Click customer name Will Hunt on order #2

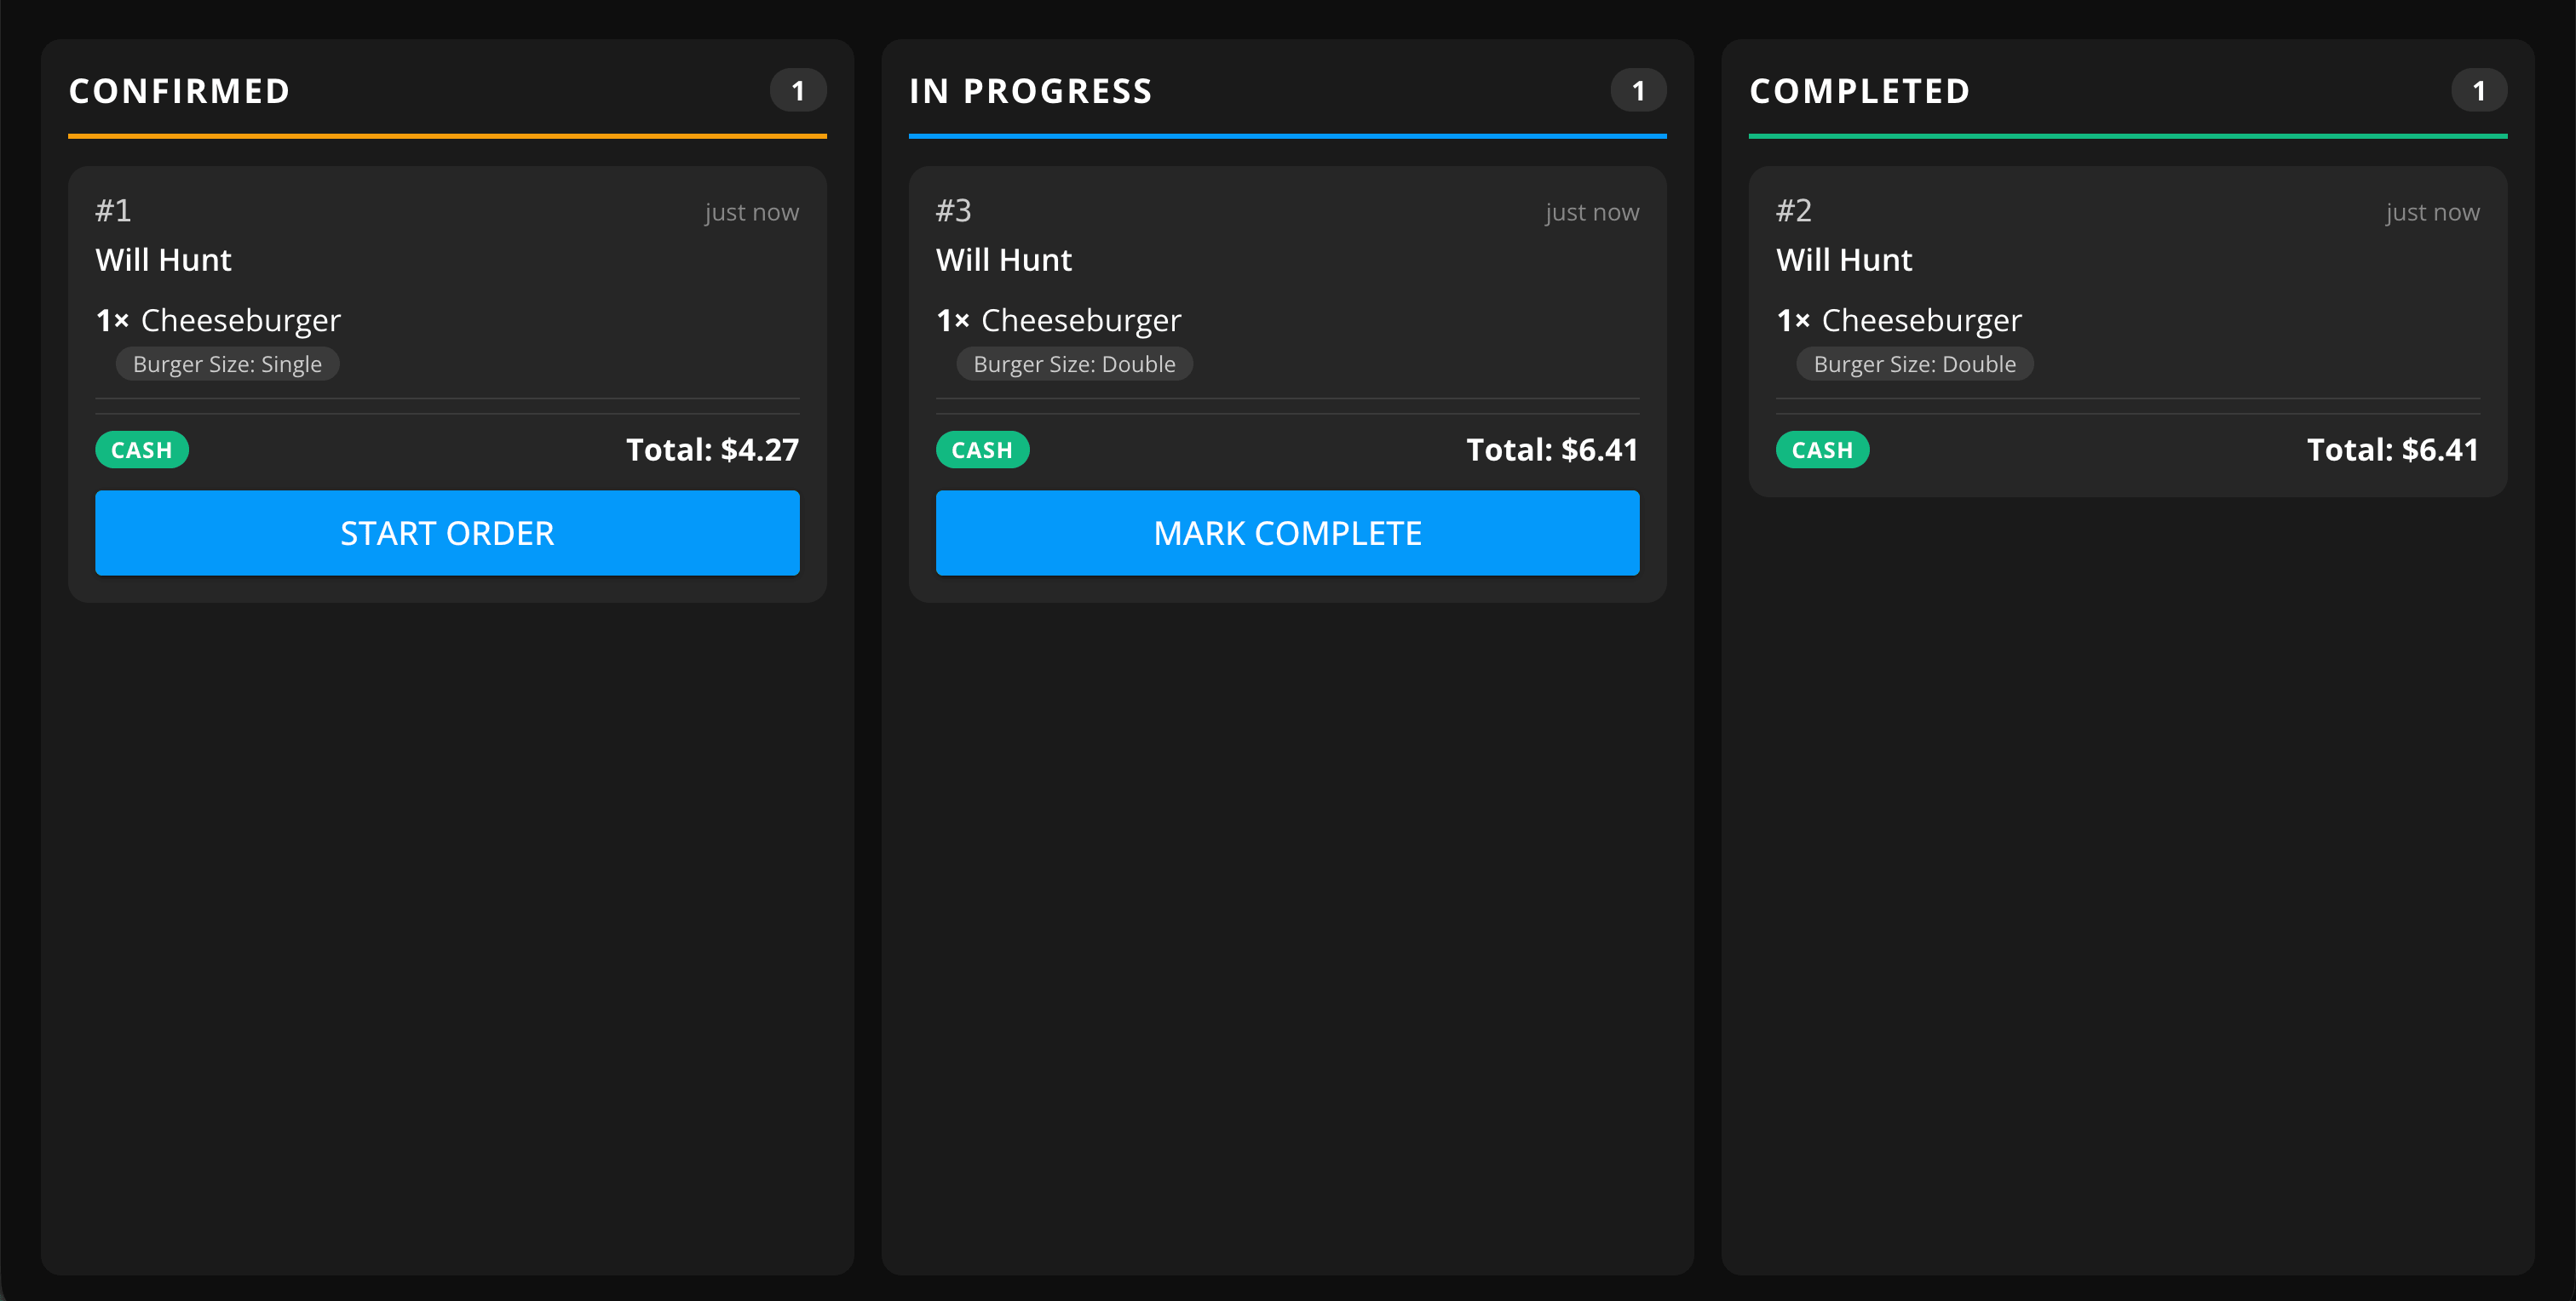click(1844, 260)
